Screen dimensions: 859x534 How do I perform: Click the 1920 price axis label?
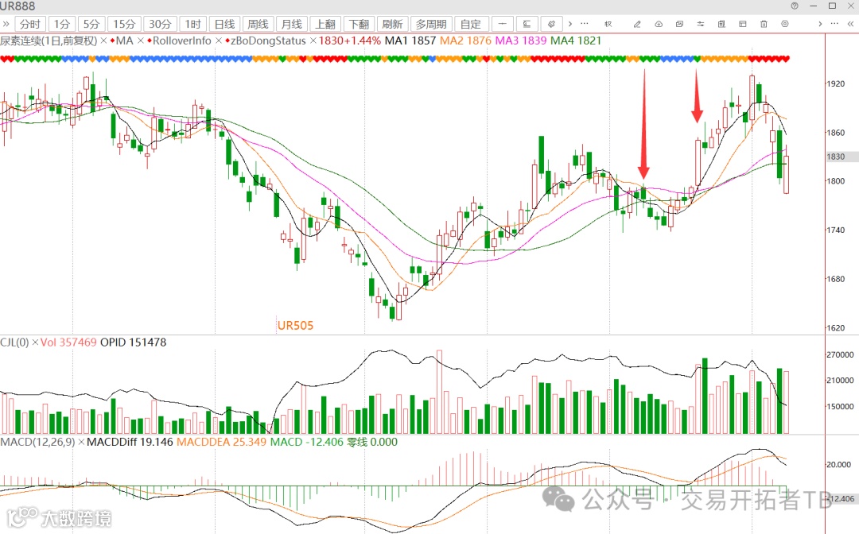click(x=835, y=83)
